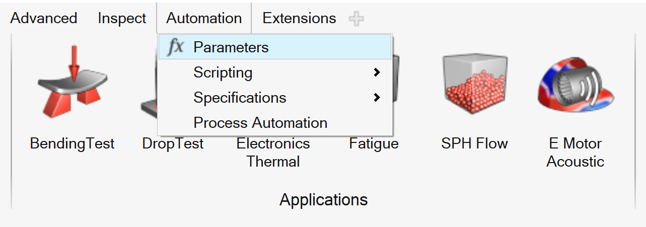This screenshot has height=227, width=646.
Task: Open the Extensions ribbon tab
Action: click(299, 19)
